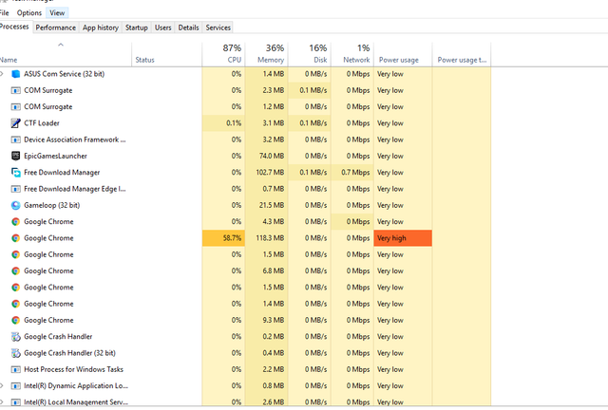Click the 58.7% CPU value cell

pyautogui.click(x=223, y=238)
